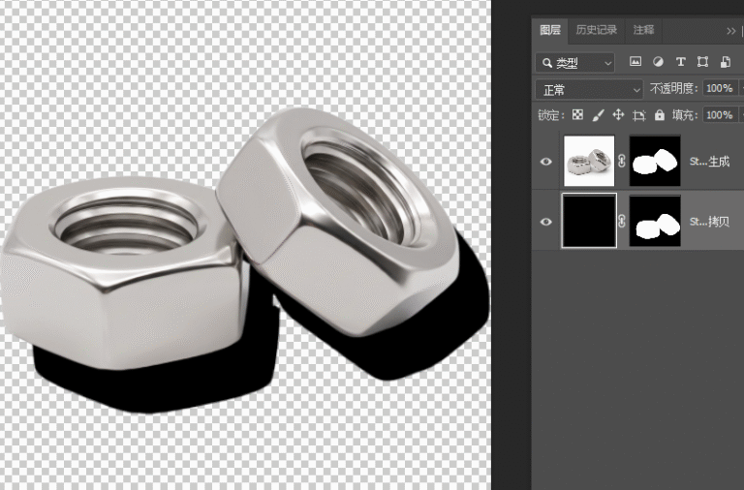Image resolution: width=744 pixels, height=490 pixels.
Task: Lock artboard nesting crop icon
Action: (x=639, y=115)
